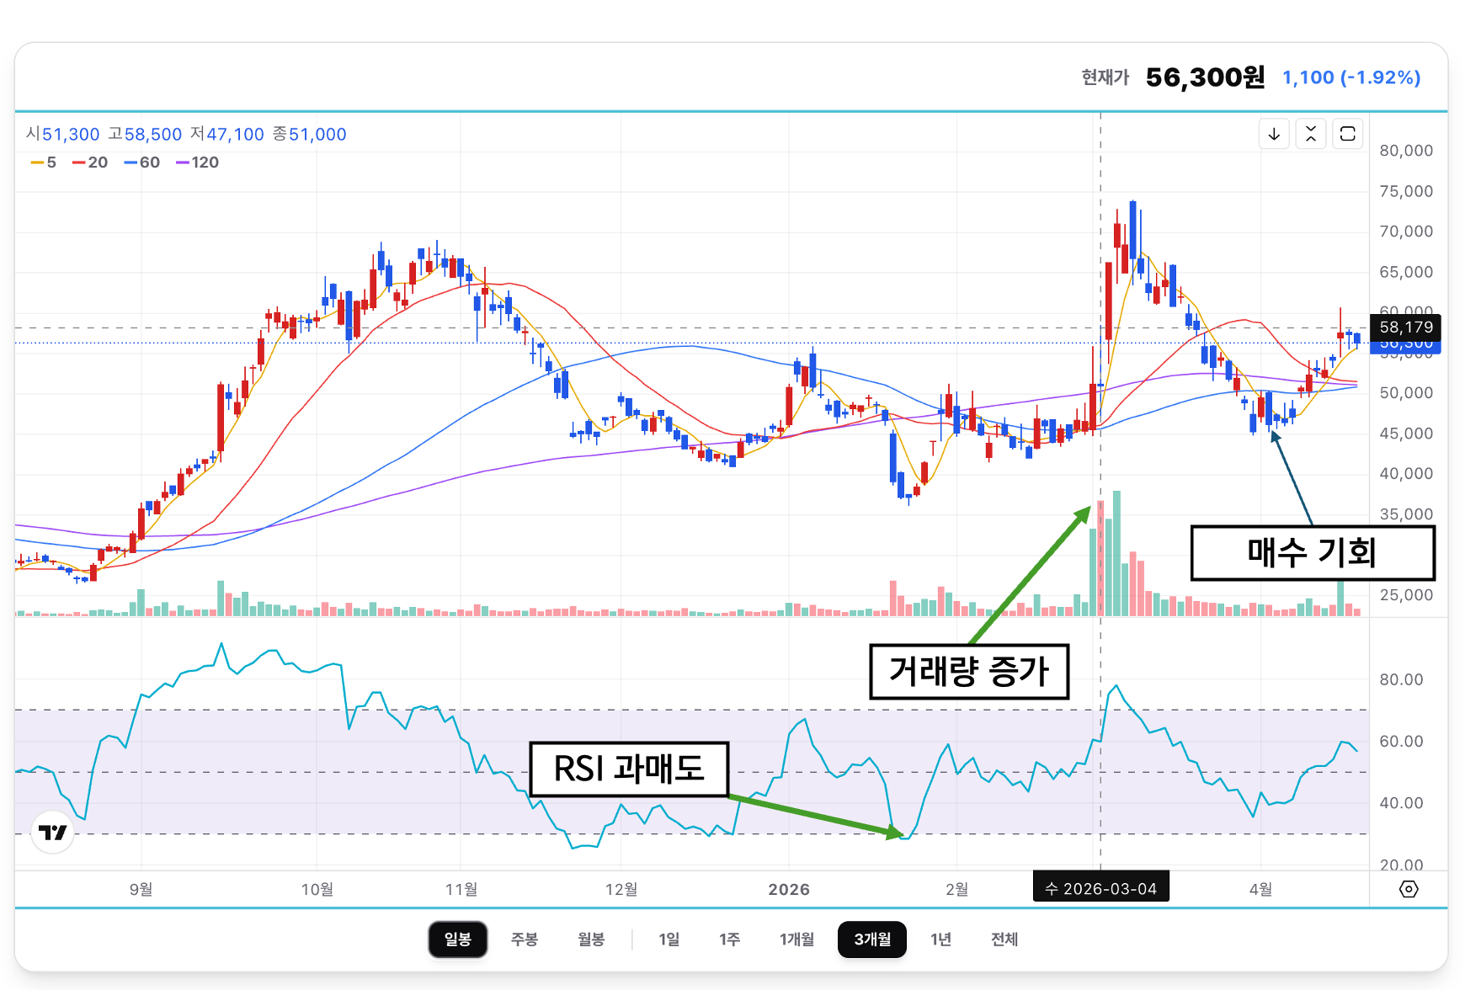The width and height of the screenshot is (1465, 990).
Task: Click the 2월 time axis label
Action: [x=956, y=889]
